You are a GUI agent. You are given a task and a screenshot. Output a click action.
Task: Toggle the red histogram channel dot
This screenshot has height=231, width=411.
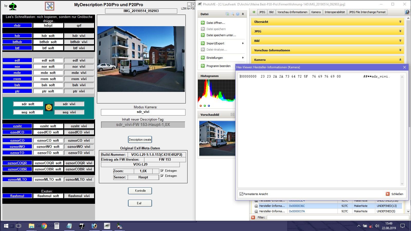tap(201, 106)
